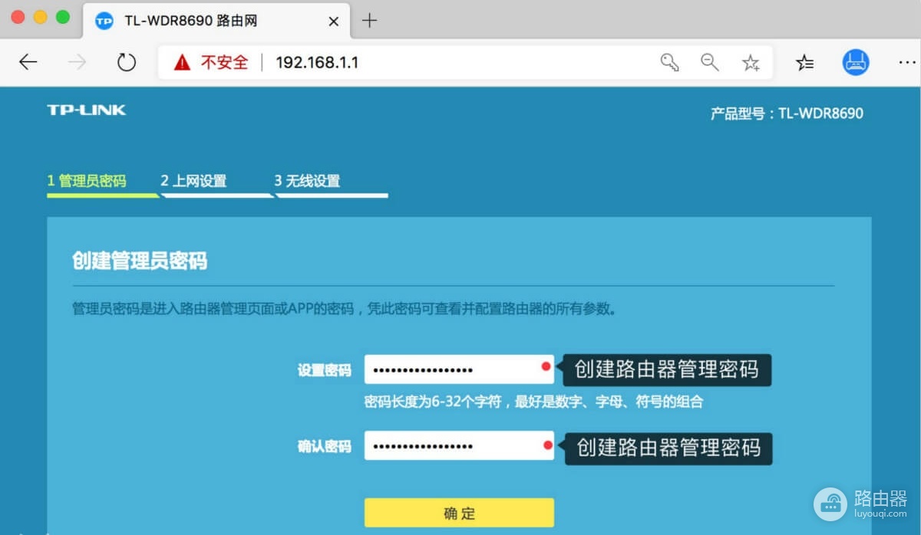Open the favorites list icon
The height and width of the screenshot is (535, 921).
point(804,63)
